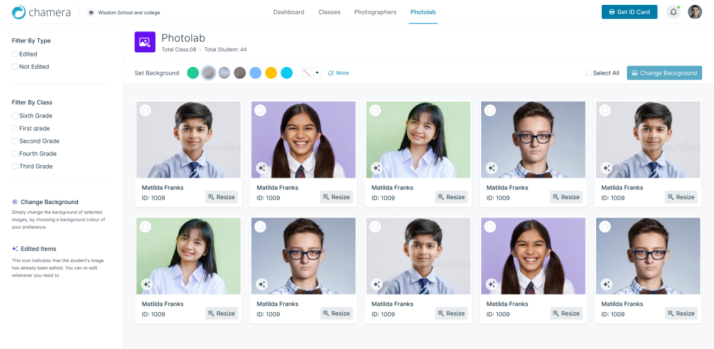Check the Sixth Grade class filter
The width and height of the screenshot is (714, 349).
15,116
